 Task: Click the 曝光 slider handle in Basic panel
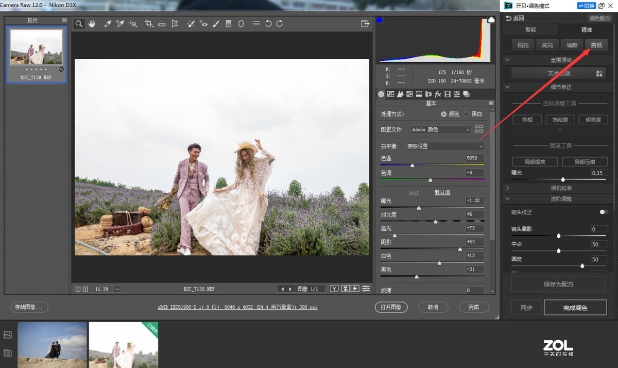coord(419,208)
